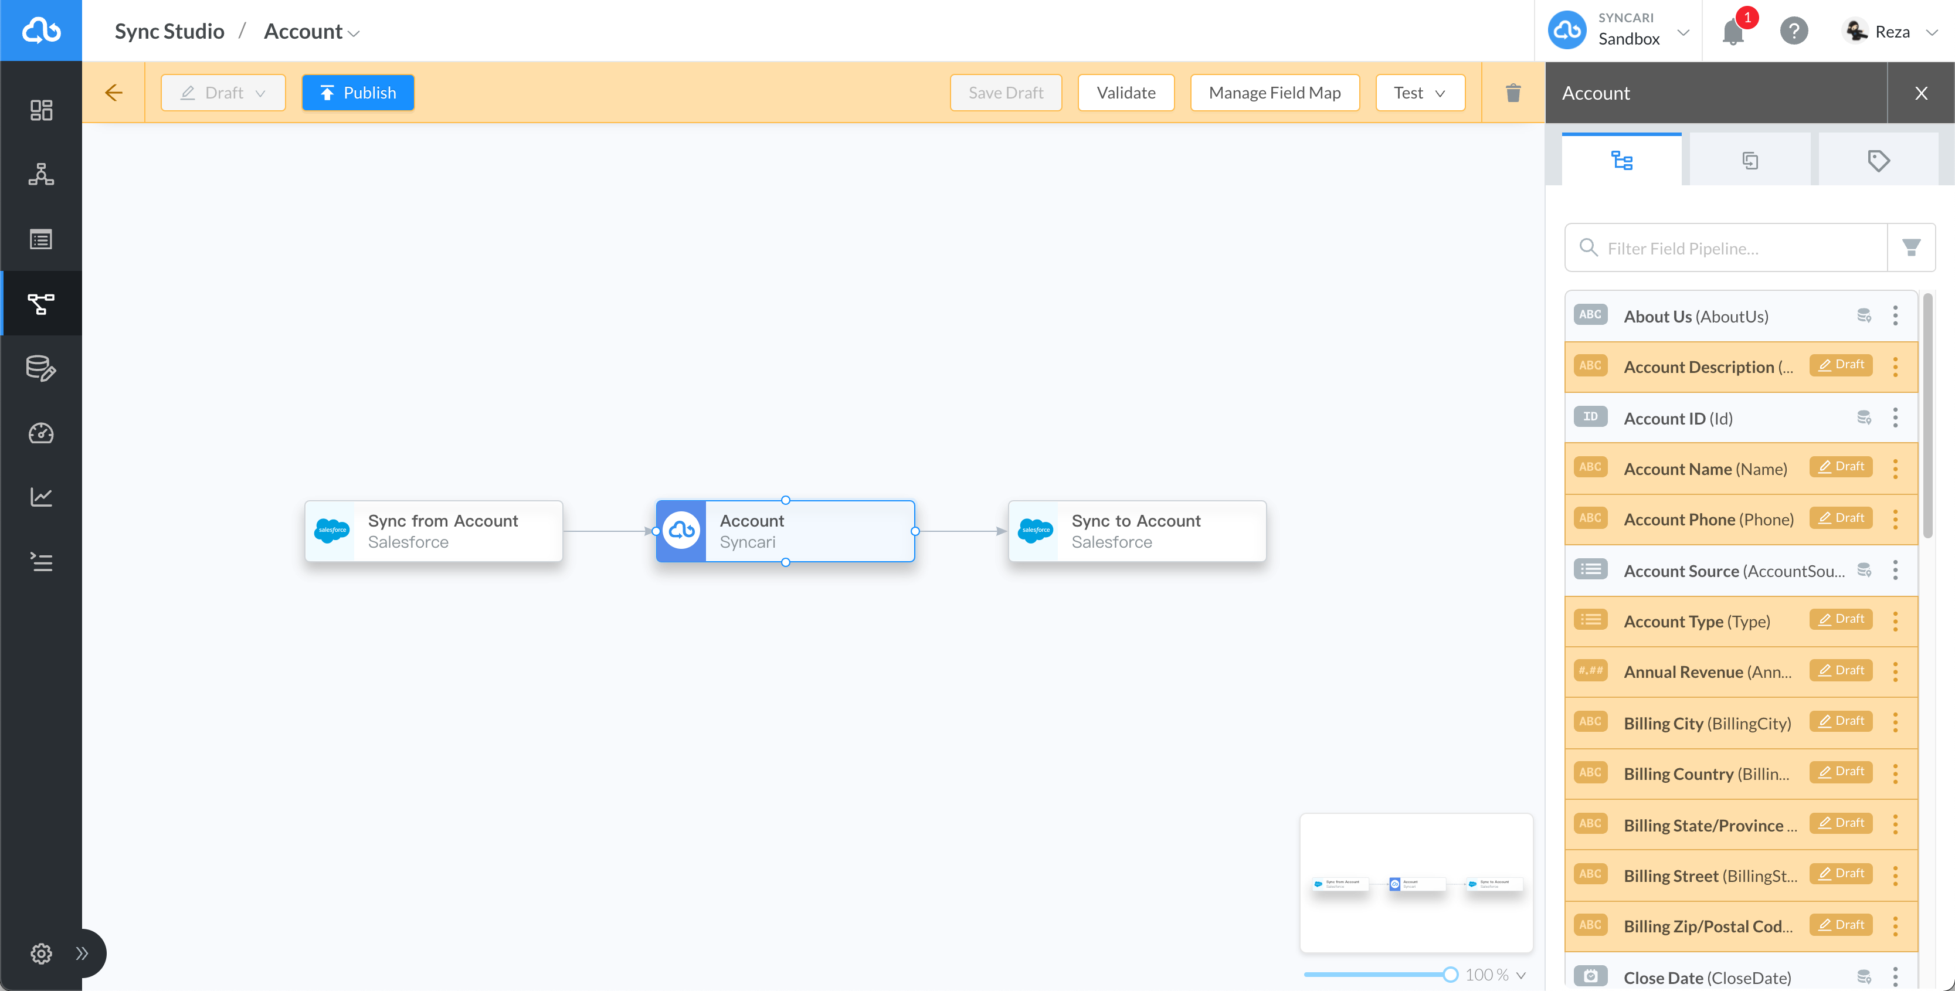Open the notifications bell
The height and width of the screenshot is (991, 1955).
[1733, 32]
